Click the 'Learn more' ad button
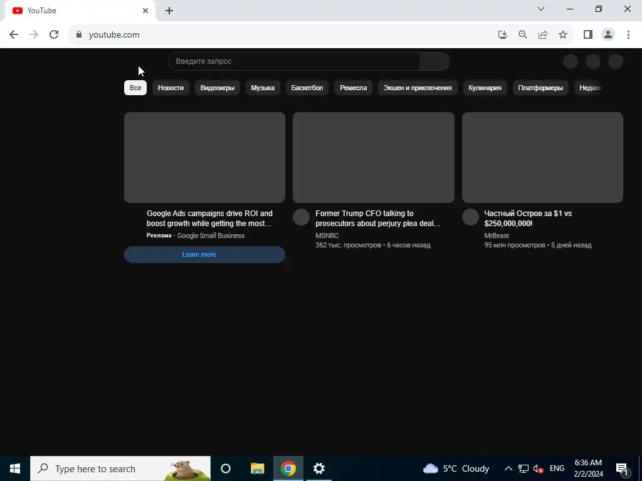Viewport: 642px width, 481px height. pyautogui.click(x=205, y=254)
